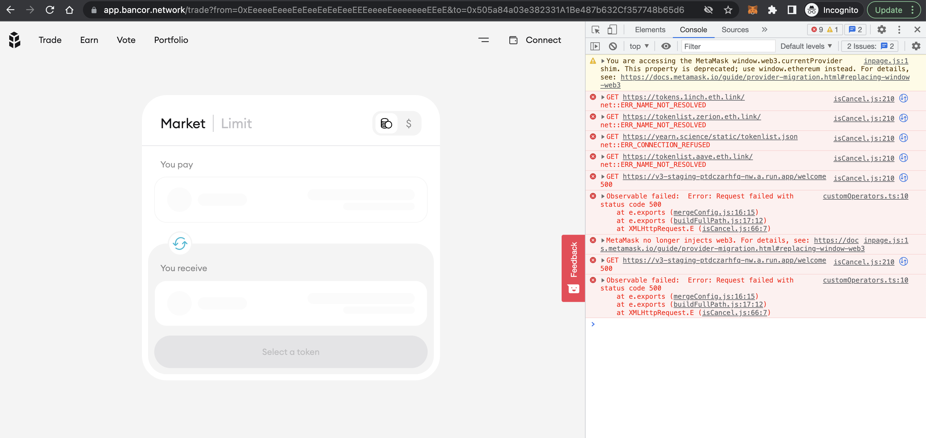Open the Portfolio menu item
This screenshot has height=438, width=926.
(171, 40)
